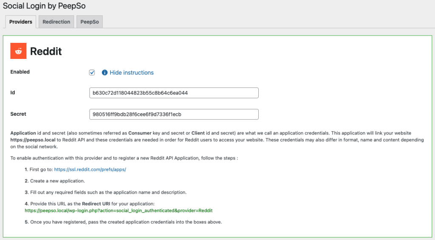Click the green Redirect URI URL text
The height and width of the screenshot is (240, 435).
click(119, 210)
